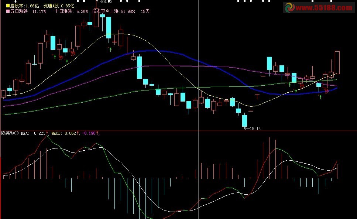357x219 pixels.
Task: Click the 低点至今上涨:51.98% text
Action: click(x=114, y=11)
